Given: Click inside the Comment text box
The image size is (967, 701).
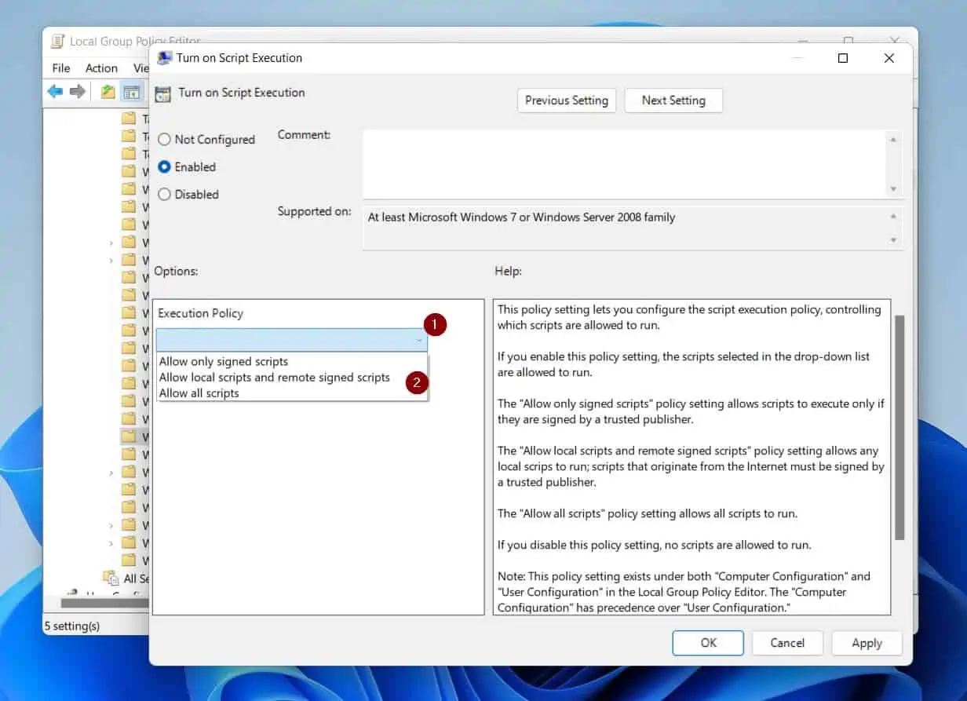Looking at the screenshot, I should pos(624,163).
